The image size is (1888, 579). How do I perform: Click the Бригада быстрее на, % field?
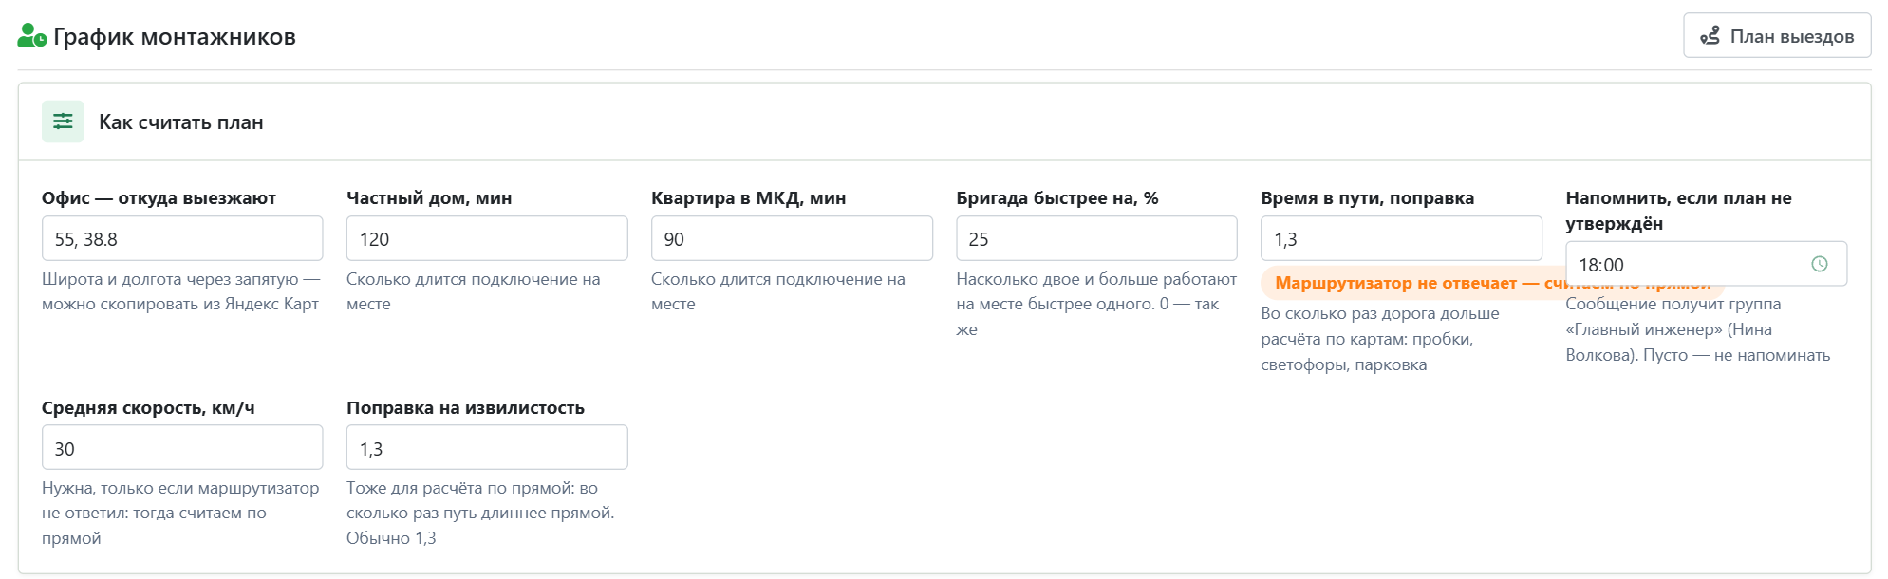pos(1096,238)
